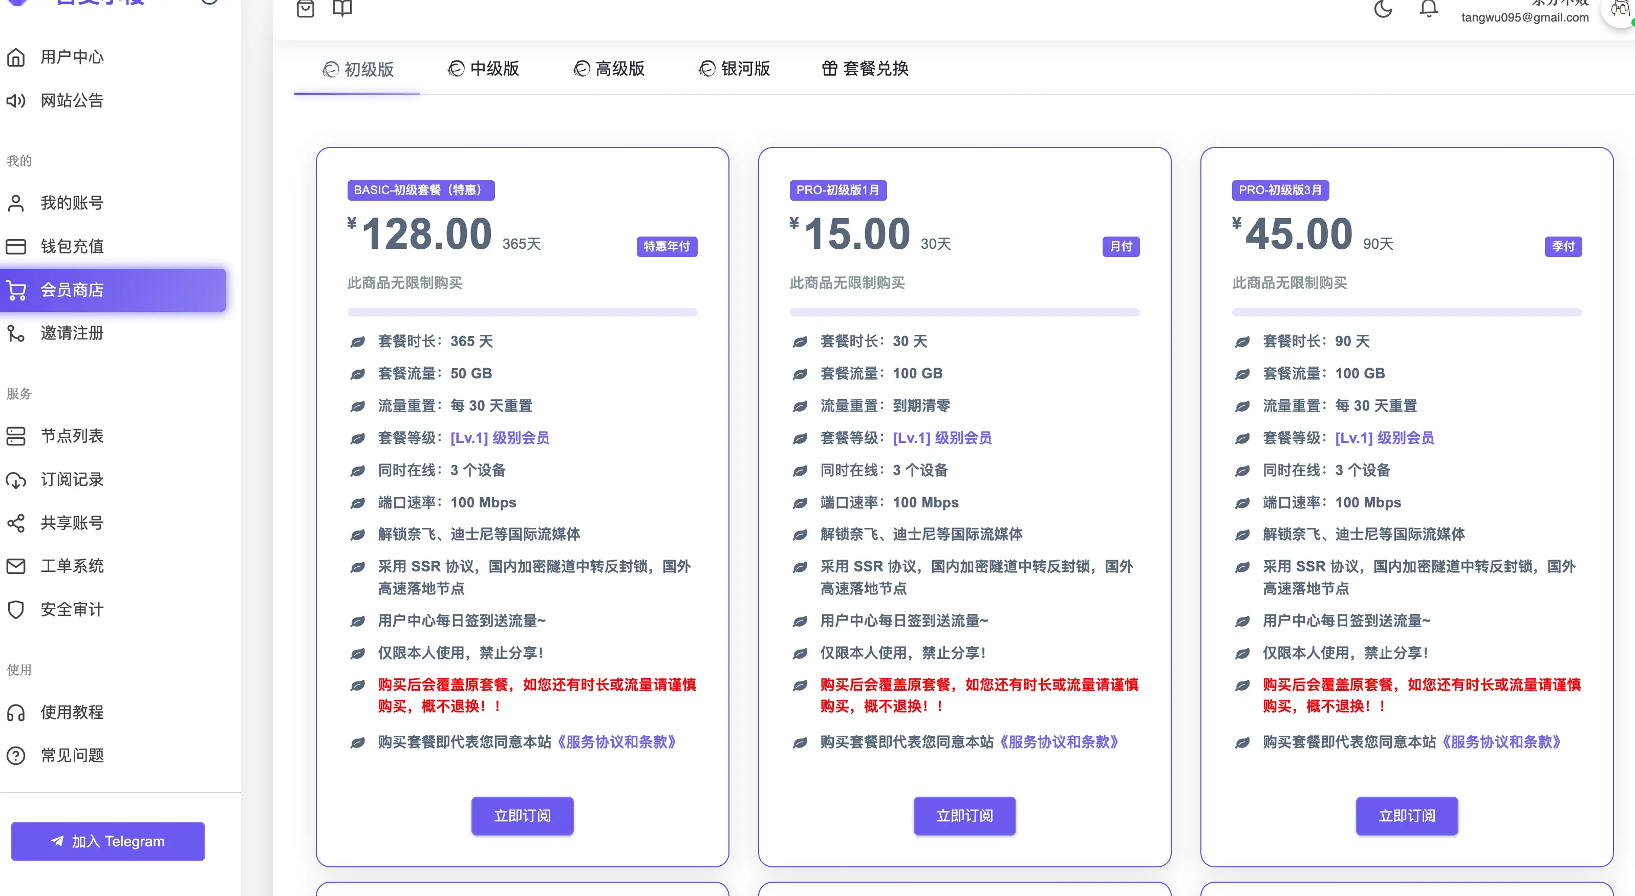
Task: Open 用户中心 from the sidebar
Action: (71, 56)
